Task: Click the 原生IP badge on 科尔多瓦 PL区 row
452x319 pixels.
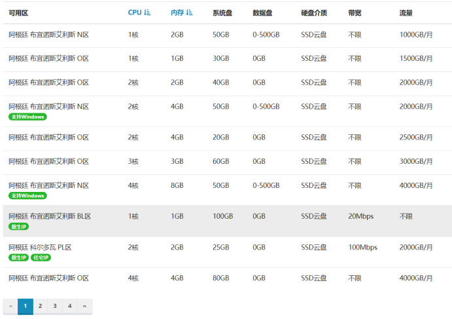Action: point(19,257)
